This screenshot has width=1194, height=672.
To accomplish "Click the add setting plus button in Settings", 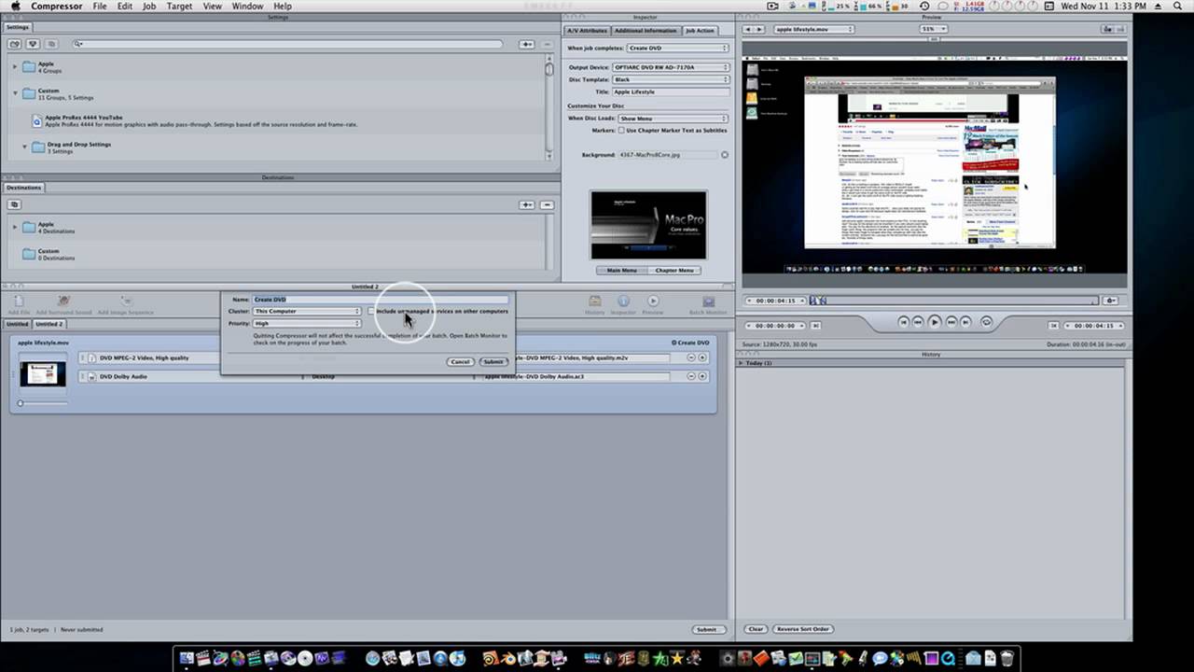I will coord(527,44).
